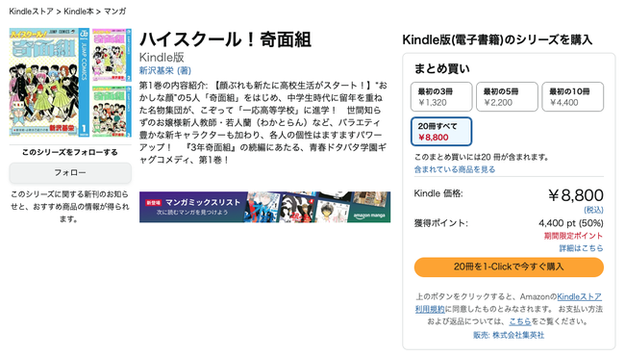Open the こちら payment and returns link
Viewport: 625px width, 356px height.
pos(520,321)
